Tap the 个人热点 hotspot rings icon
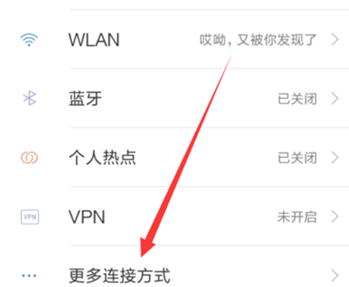 coord(29,157)
